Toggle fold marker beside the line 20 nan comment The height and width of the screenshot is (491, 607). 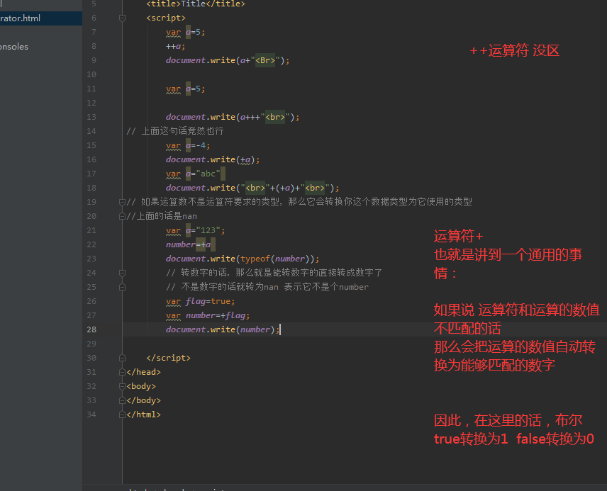point(123,216)
